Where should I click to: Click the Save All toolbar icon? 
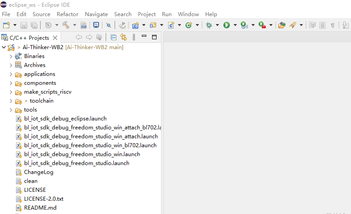(34, 25)
